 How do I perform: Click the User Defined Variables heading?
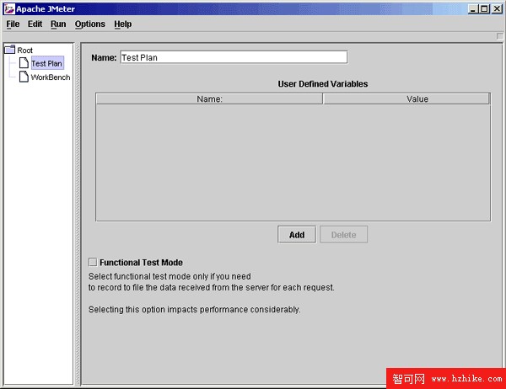323,84
